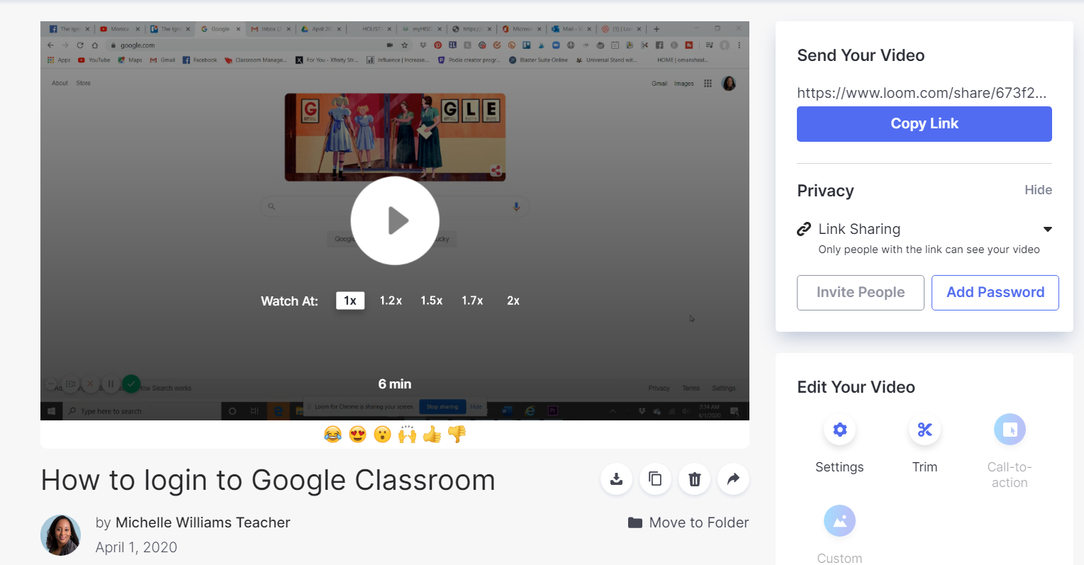Image resolution: width=1084 pixels, height=565 pixels.
Task: Click the link-only visibility description text
Action: click(929, 250)
